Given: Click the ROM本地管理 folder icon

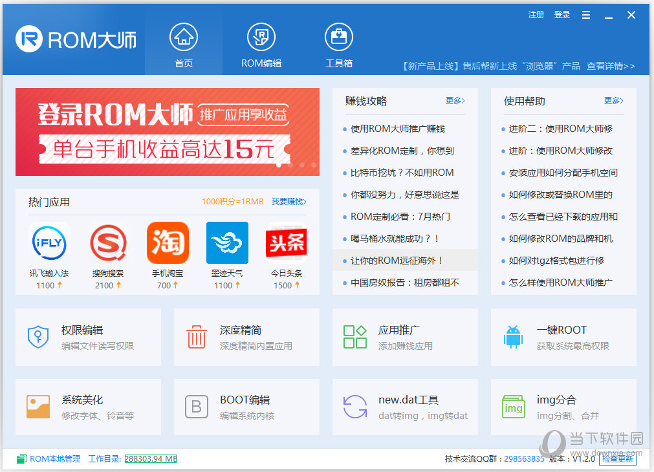Looking at the screenshot, I should coord(22,458).
